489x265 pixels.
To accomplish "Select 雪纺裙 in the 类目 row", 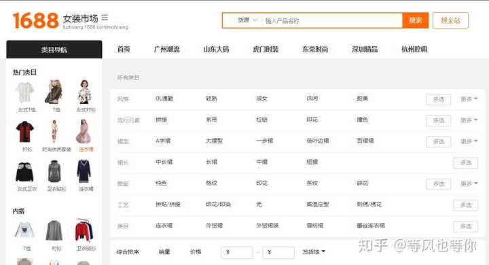I will pos(315,226).
